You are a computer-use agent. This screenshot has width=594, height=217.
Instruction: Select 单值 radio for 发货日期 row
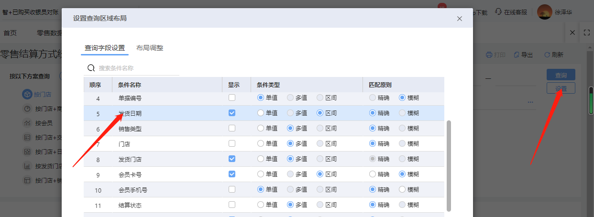261,113
